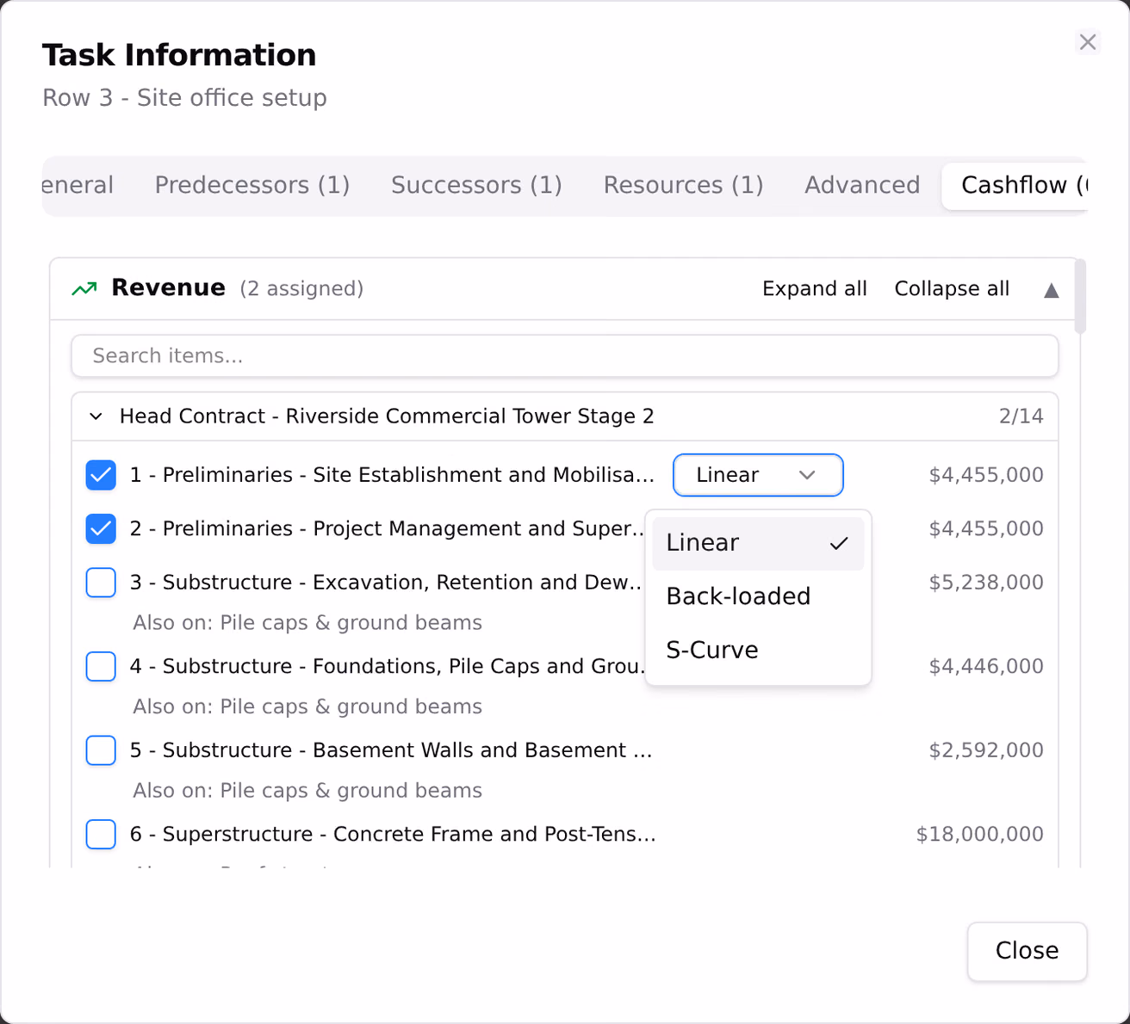Open the Resources (1) tab
1130x1024 pixels.
(x=683, y=185)
